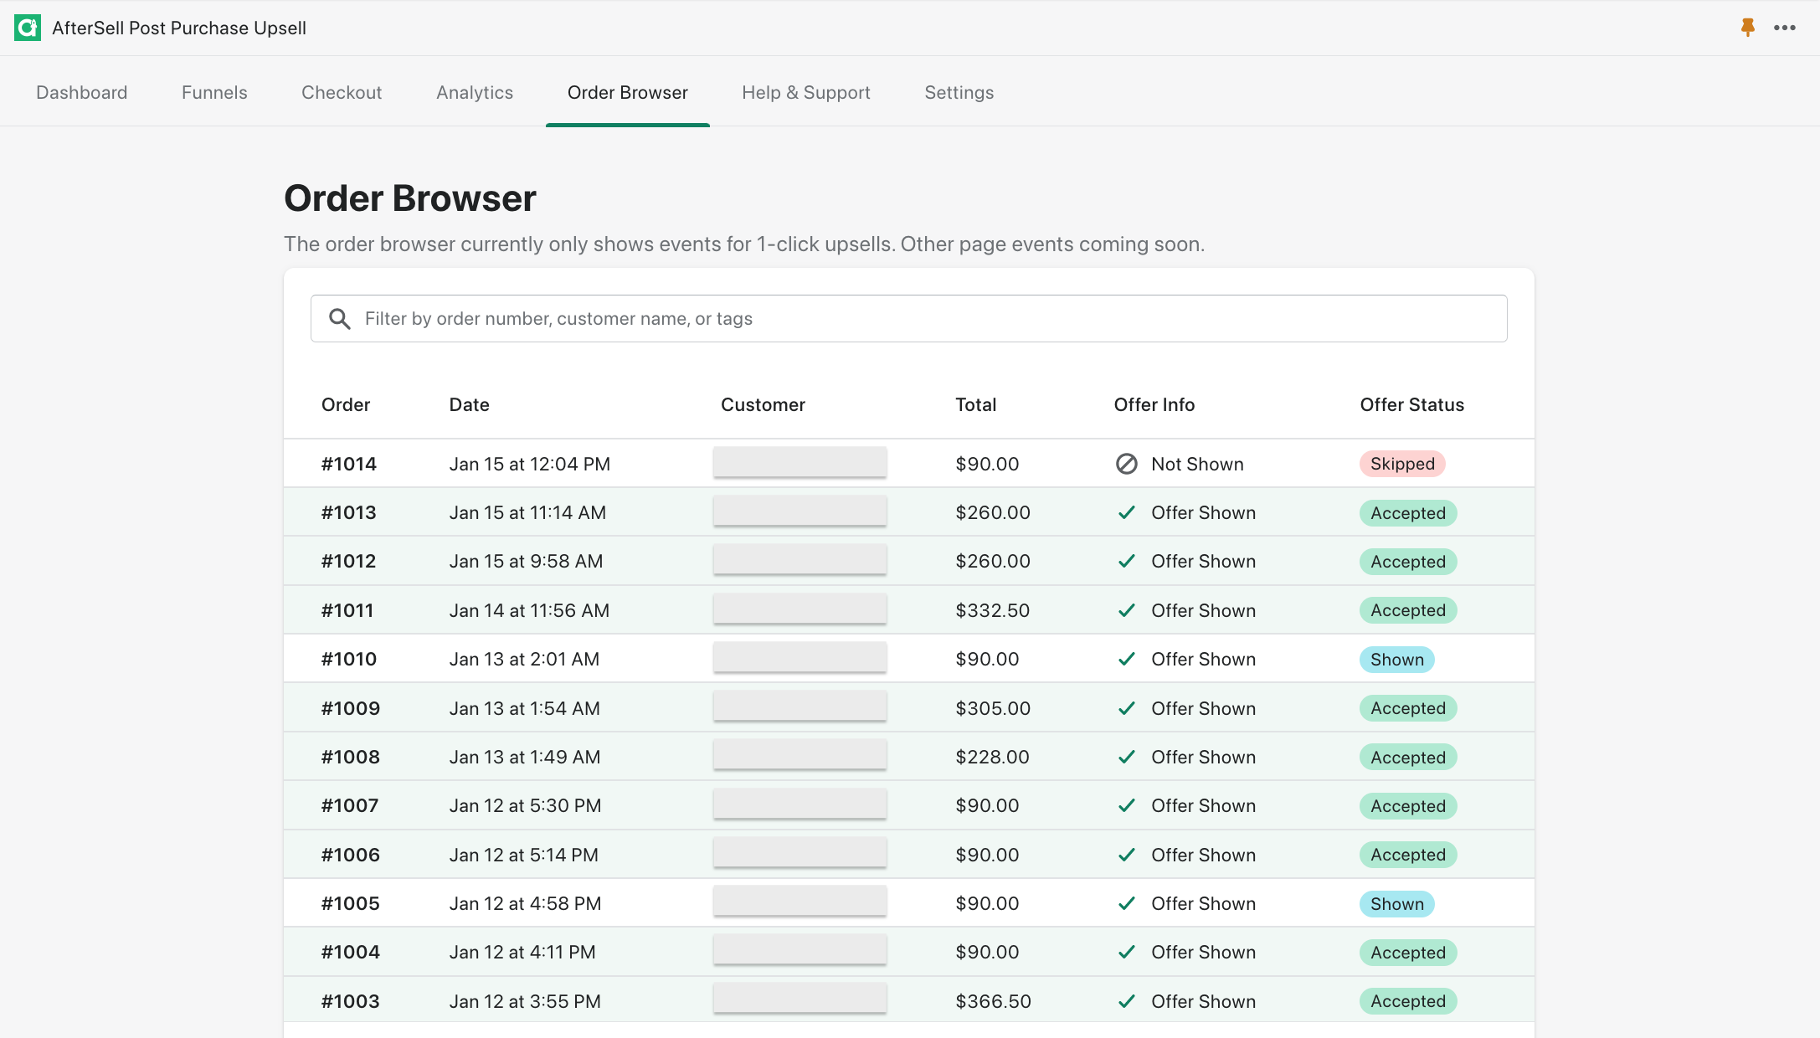Open Help & Support tab
The height and width of the screenshot is (1038, 1820).
point(806,93)
